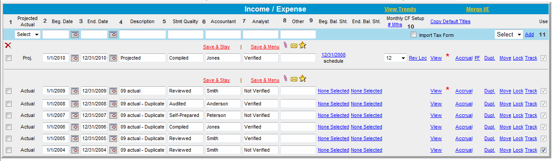The image size is (554, 161).
Task: Click star favorite icon in Projected section
Action: pyautogui.click(x=302, y=45)
